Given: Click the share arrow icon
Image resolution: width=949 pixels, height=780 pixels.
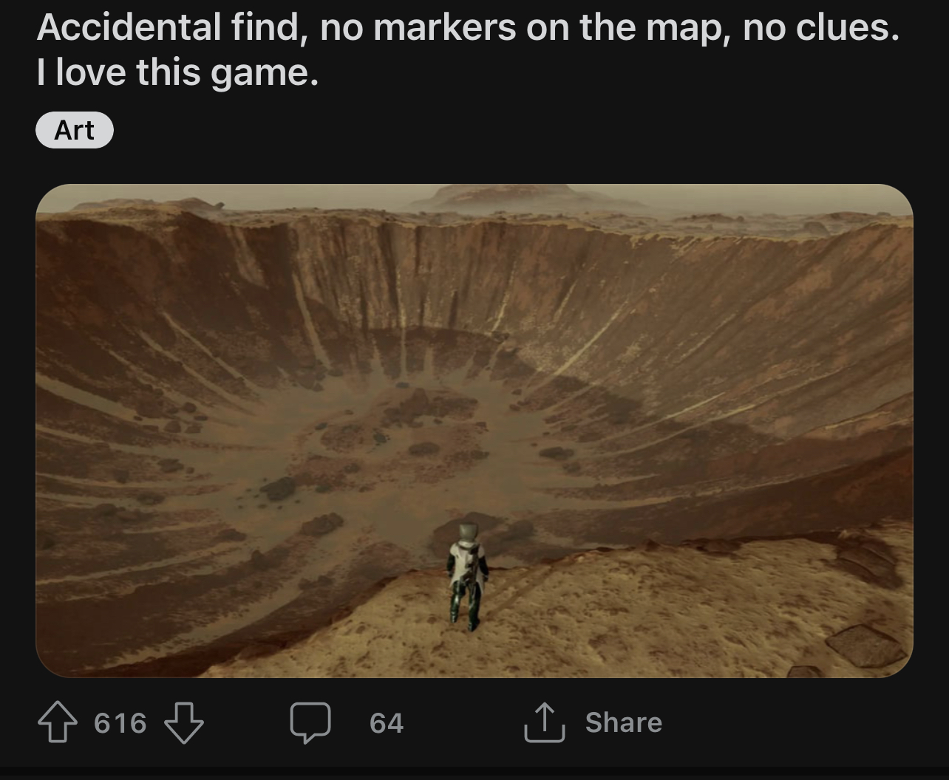Looking at the screenshot, I should coord(544,722).
